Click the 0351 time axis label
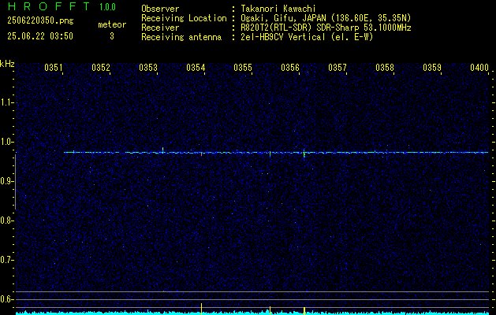496x315 pixels. point(54,68)
